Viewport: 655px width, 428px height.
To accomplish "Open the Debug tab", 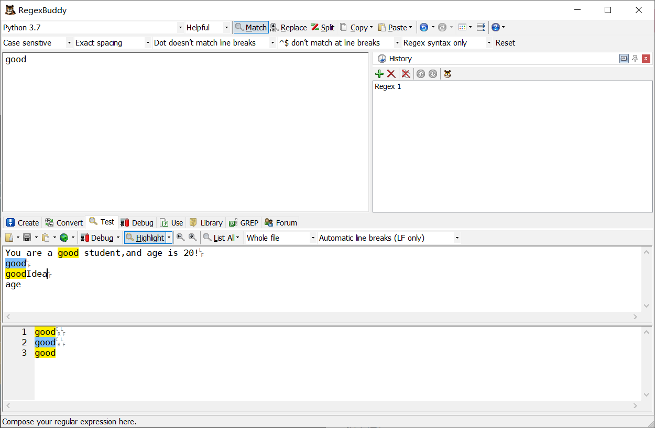I will tap(137, 222).
